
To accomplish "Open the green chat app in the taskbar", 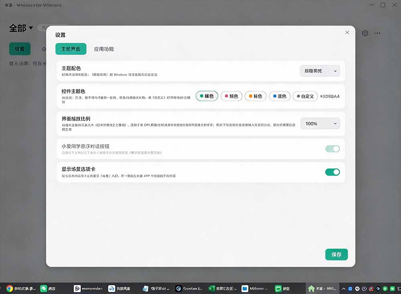I will 282,289.
